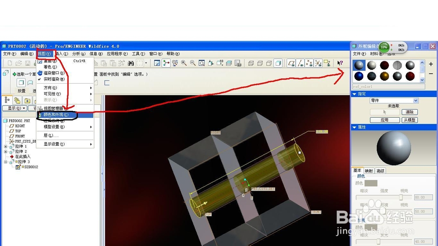This screenshot has height=246, width=438.
Task: Open the 编辑 menu
Action: coord(27,53)
